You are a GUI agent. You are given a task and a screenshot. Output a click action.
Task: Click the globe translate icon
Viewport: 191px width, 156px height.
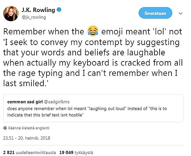tap(5, 128)
